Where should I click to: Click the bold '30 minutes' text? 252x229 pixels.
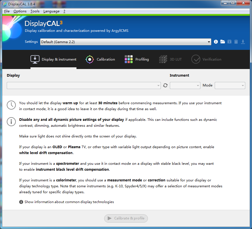[x=108, y=103]
